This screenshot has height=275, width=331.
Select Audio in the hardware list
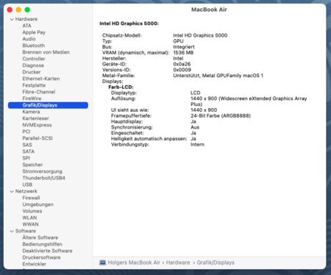click(29, 39)
